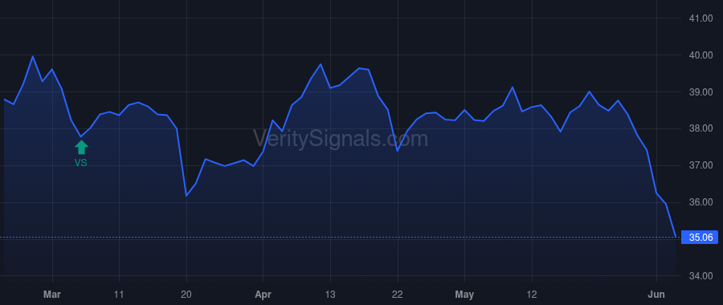Click the May date label

[x=464, y=295]
